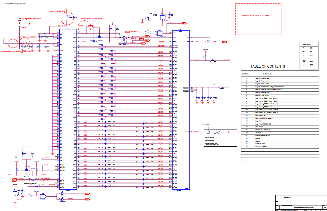The width and height of the screenshot is (327, 211).
Task: Click the ground symbol in the symbol legend
Action: pos(304,60)
